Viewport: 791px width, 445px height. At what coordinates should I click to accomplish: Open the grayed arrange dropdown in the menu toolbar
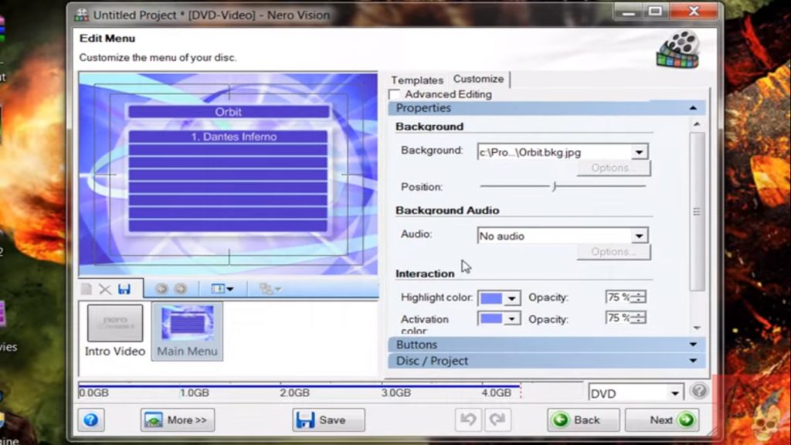(x=270, y=289)
